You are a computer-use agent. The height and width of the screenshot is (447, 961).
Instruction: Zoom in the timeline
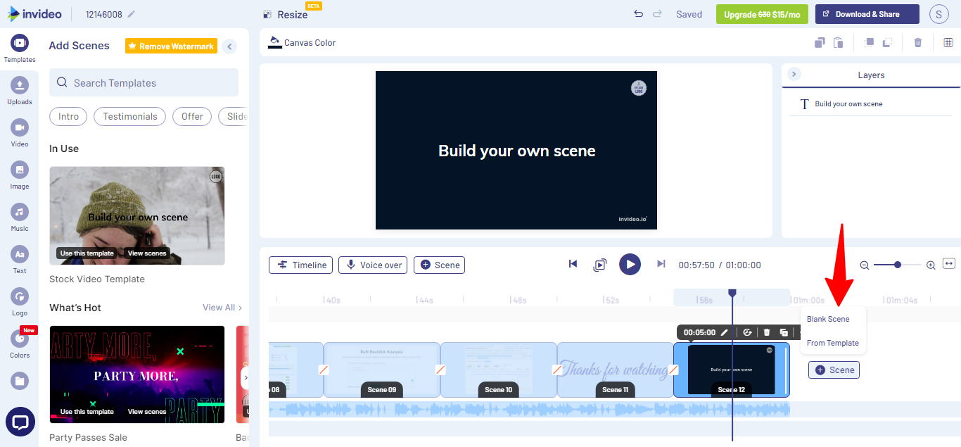(931, 265)
